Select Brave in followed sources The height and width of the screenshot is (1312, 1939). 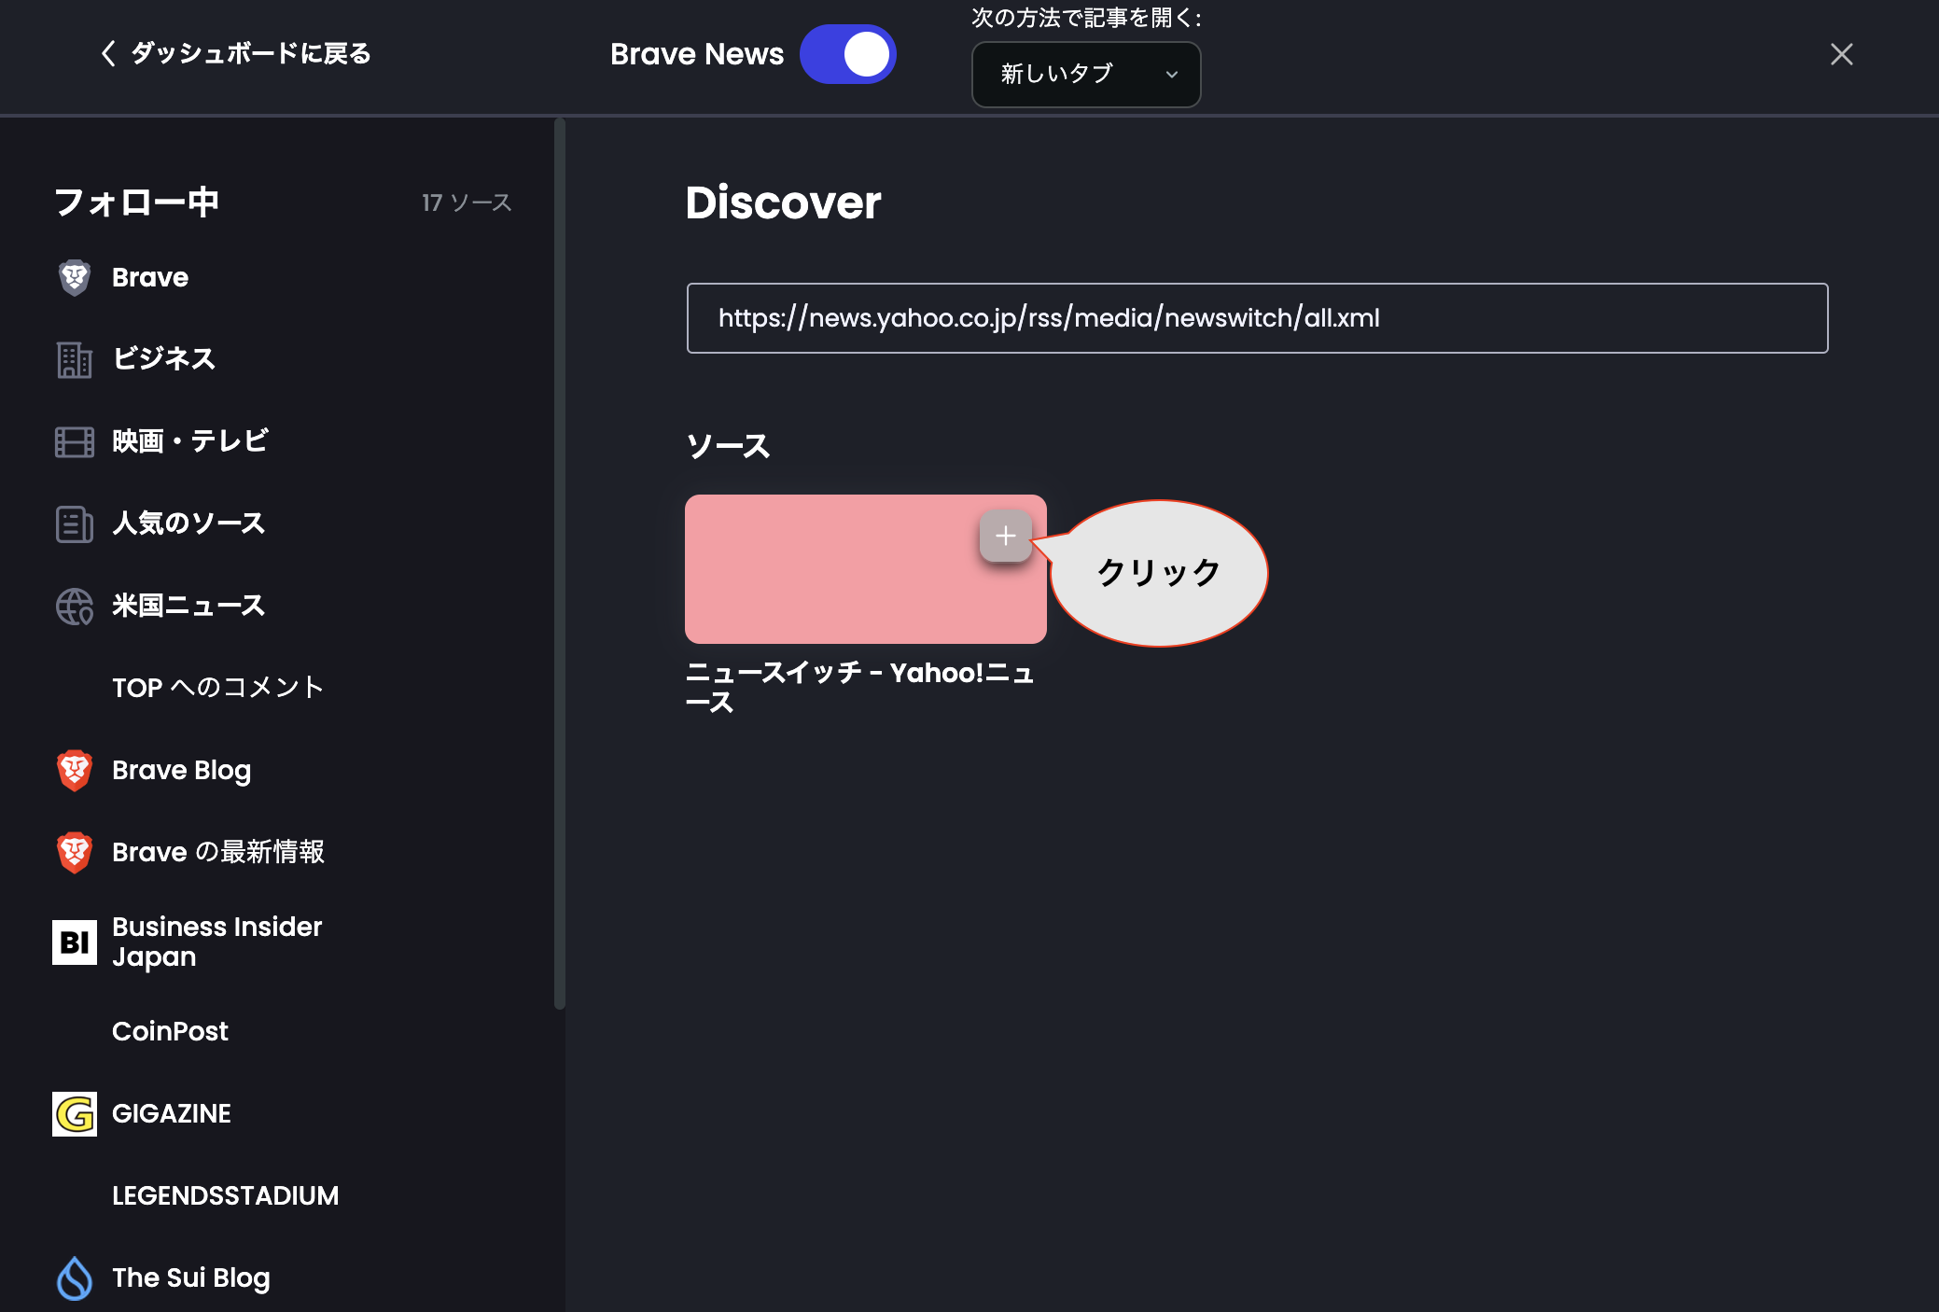150,277
